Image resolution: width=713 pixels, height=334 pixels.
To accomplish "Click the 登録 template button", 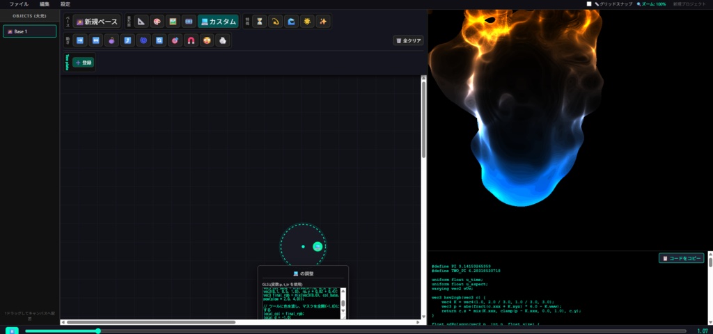I will click(84, 62).
